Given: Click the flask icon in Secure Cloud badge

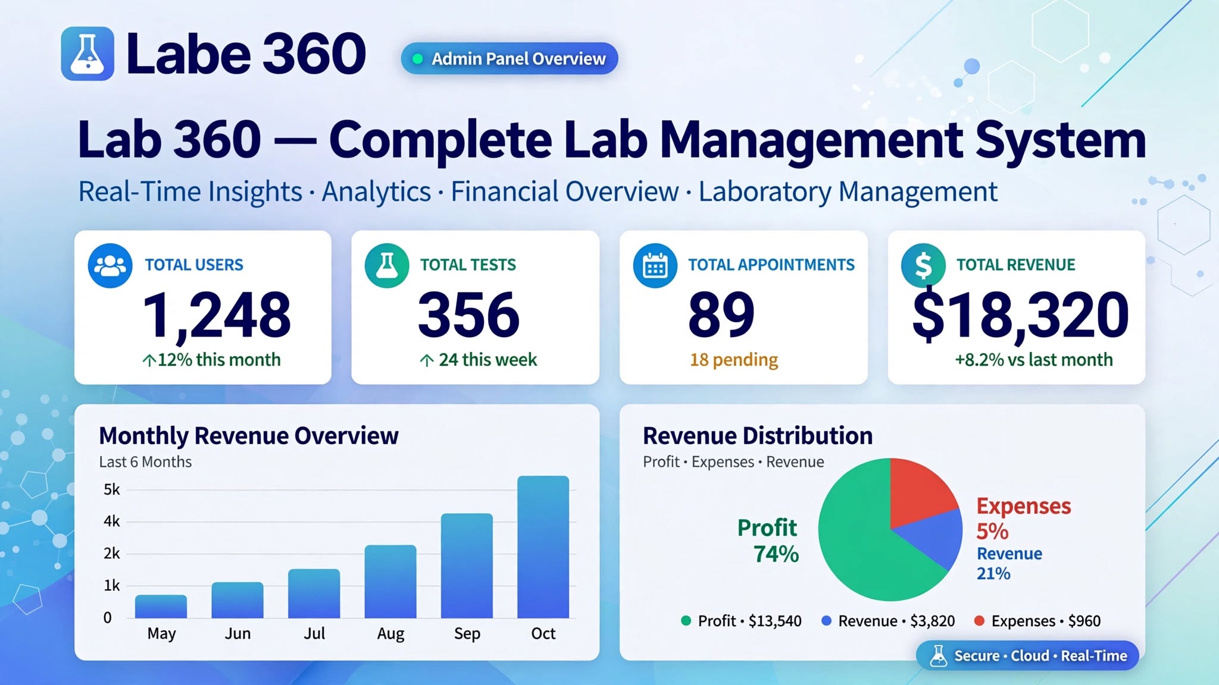Looking at the screenshot, I should 939,656.
